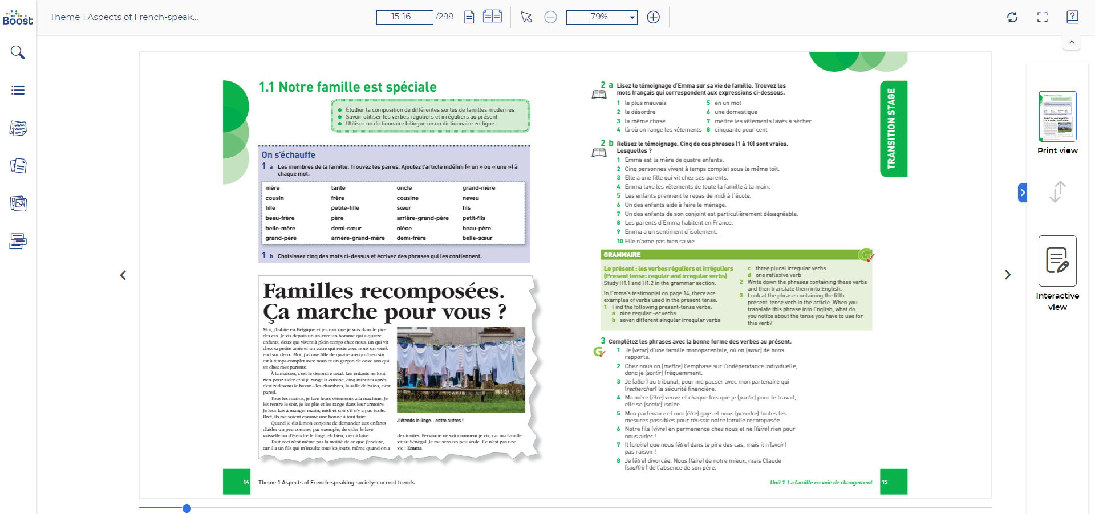
Task: Open the help icon
Action: 1072,17
